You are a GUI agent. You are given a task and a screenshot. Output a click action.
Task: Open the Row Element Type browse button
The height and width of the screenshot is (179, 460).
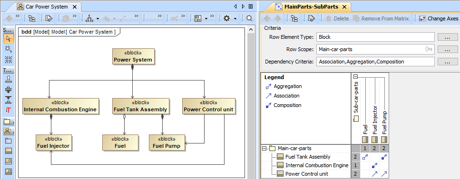(x=447, y=37)
